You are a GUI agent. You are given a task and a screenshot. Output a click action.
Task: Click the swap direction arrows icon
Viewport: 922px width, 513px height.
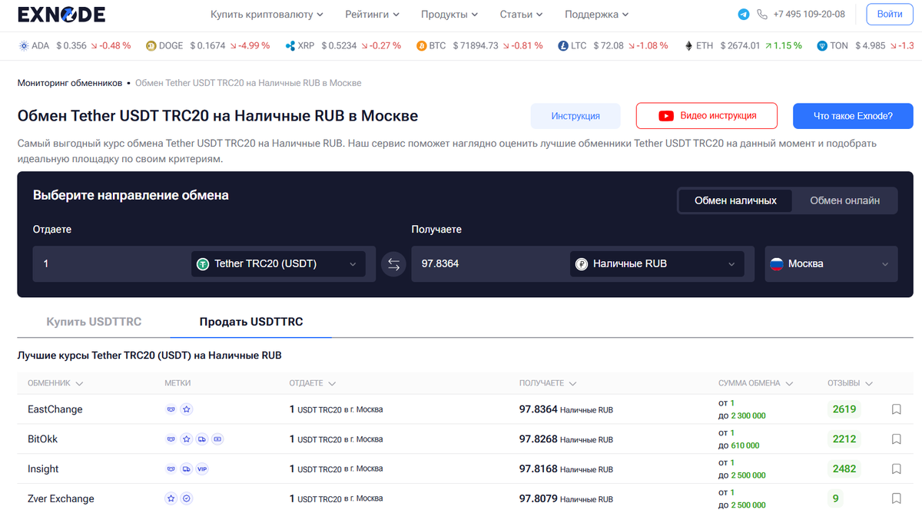click(x=393, y=263)
